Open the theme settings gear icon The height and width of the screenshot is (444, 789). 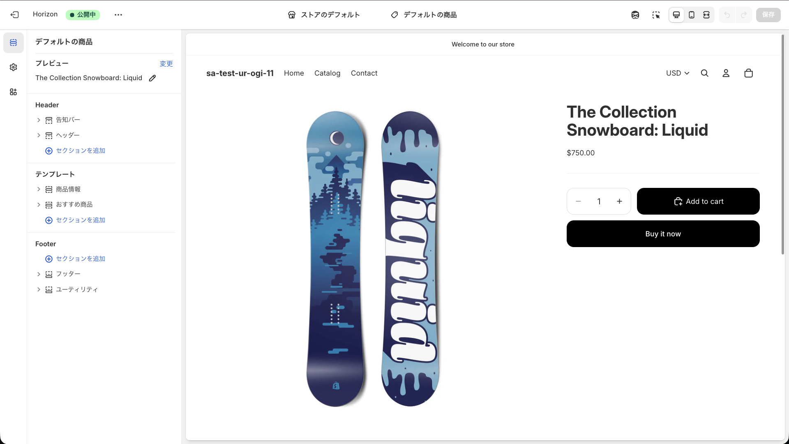pyautogui.click(x=14, y=67)
